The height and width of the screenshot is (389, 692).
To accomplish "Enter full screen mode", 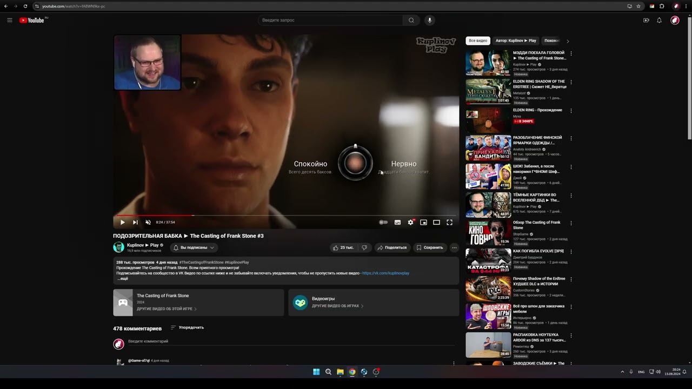I will [449, 222].
